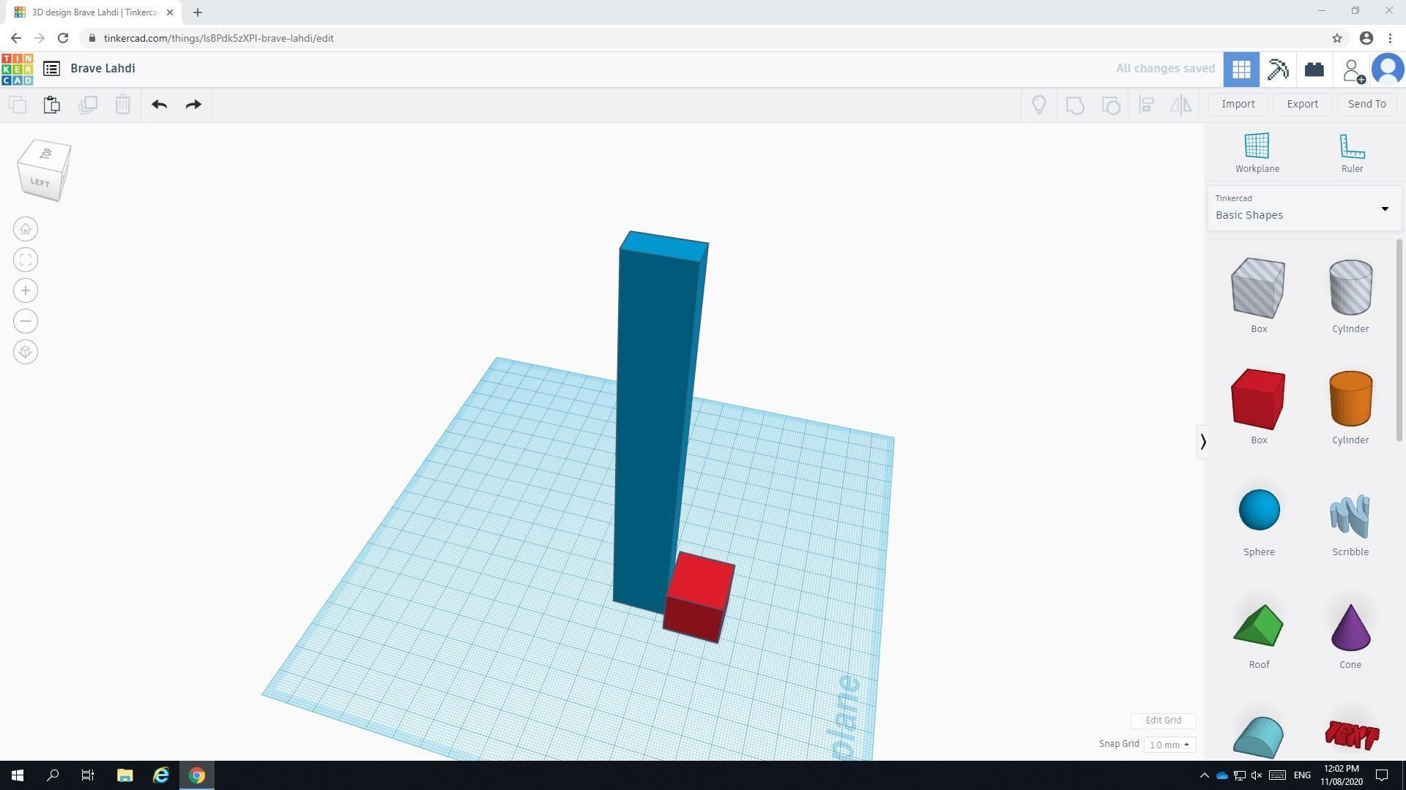Switch to Bricks mode icon

pos(1314,69)
